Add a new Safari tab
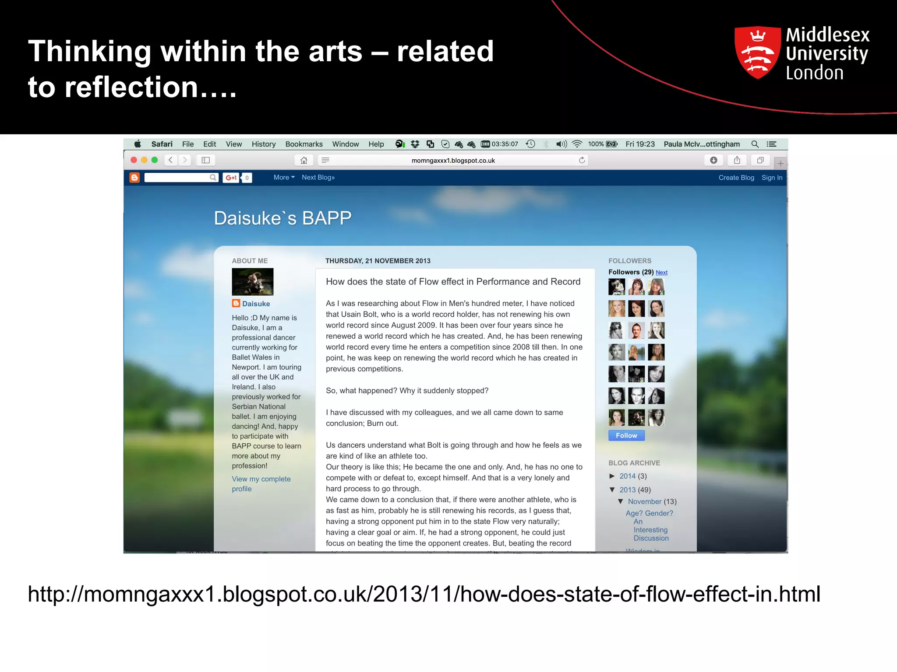 780,163
